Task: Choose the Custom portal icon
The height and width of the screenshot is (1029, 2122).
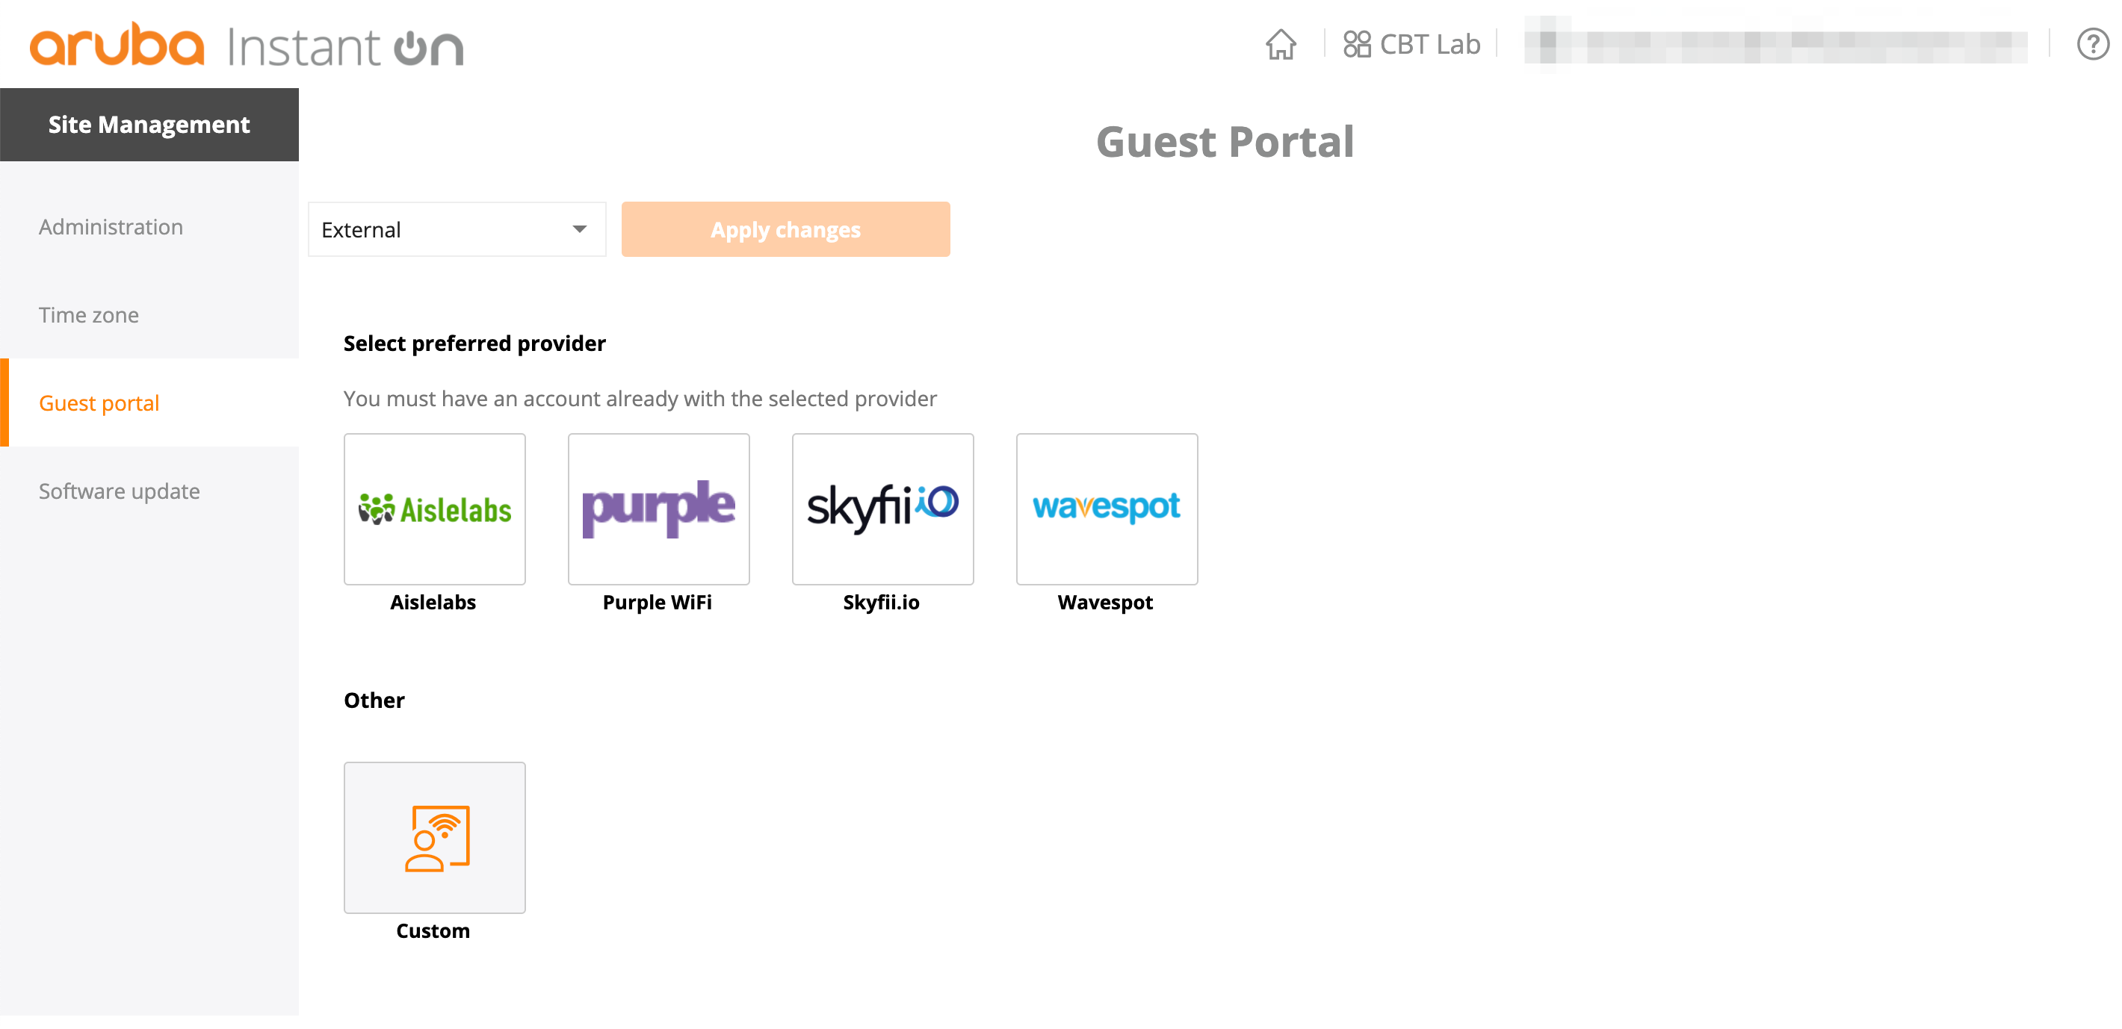Action: [x=434, y=837]
